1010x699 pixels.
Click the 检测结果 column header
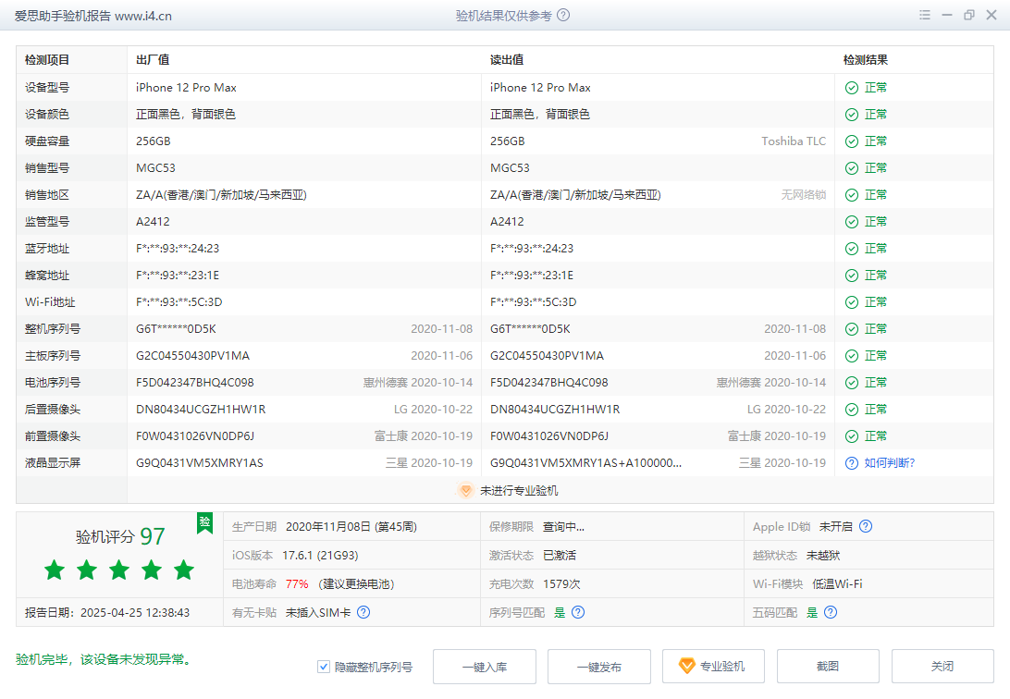(866, 60)
